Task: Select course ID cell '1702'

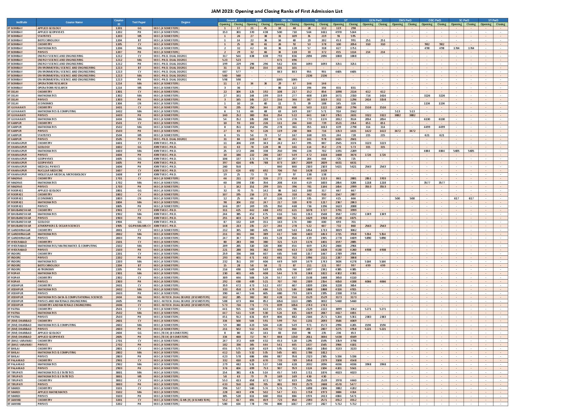Action: click(x=119, y=183)
